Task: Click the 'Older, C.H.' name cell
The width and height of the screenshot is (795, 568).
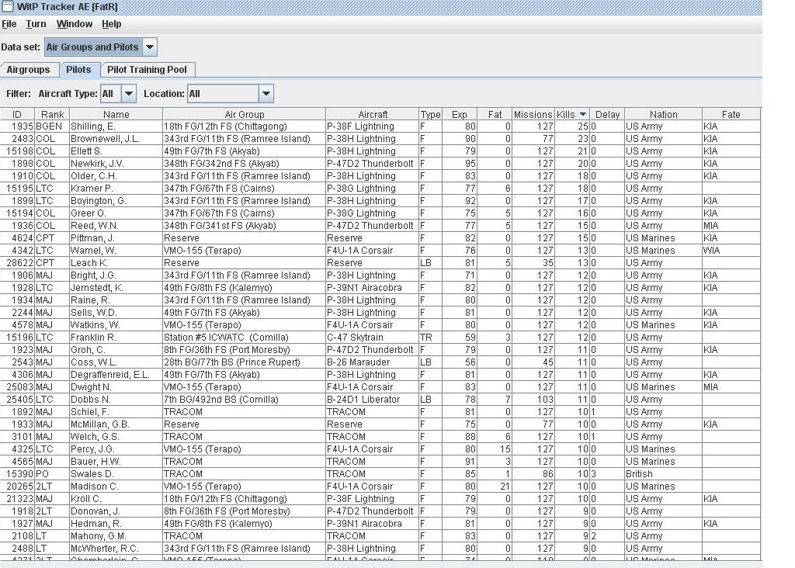Action: coord(116,176)
